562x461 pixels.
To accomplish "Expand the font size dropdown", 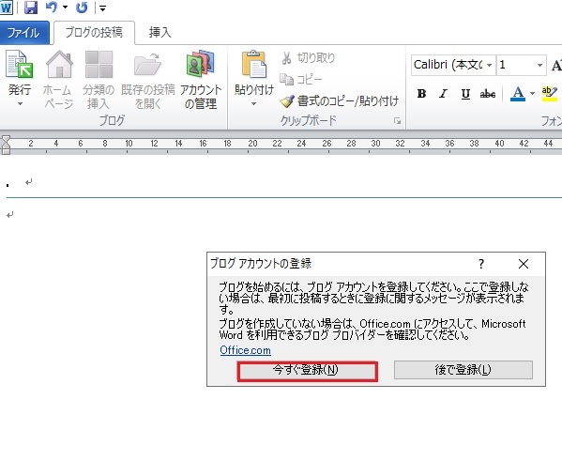I will point(539,65).
